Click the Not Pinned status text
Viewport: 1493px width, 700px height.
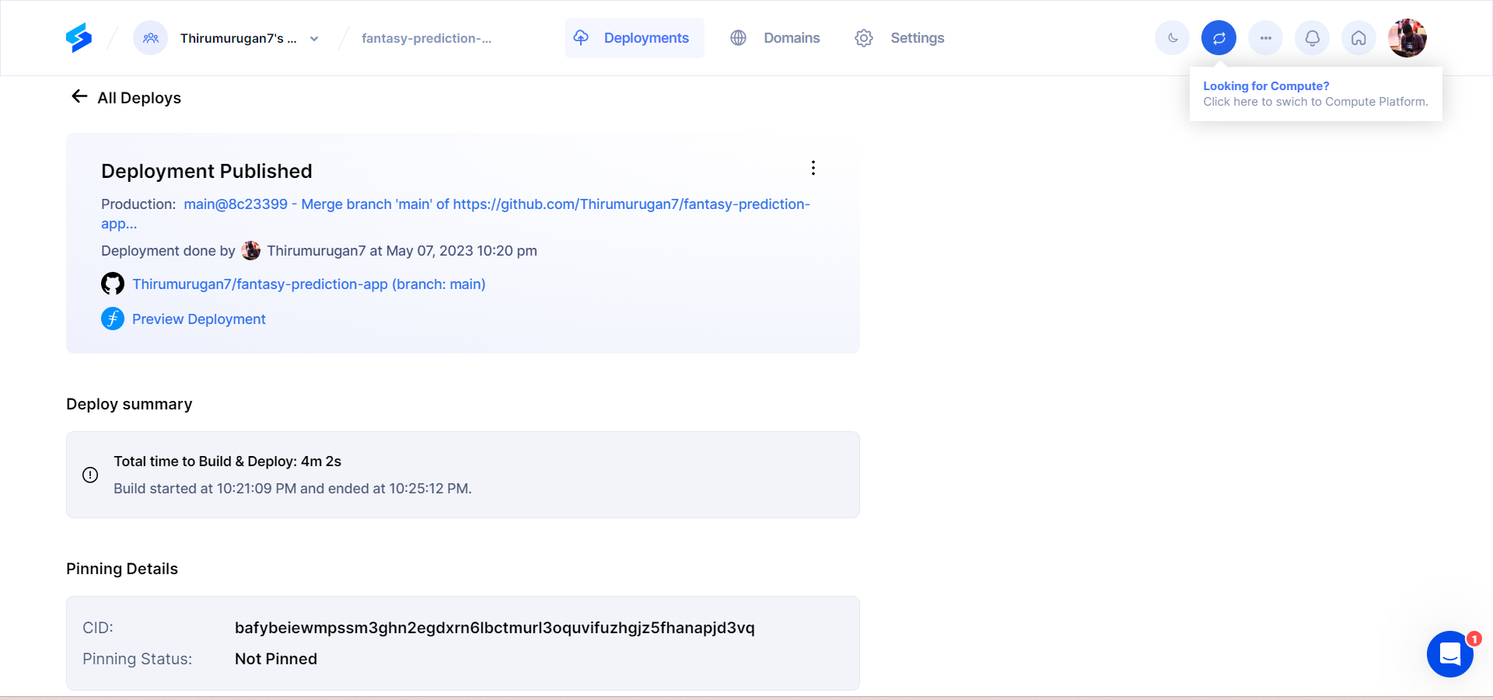pos(276,659)
